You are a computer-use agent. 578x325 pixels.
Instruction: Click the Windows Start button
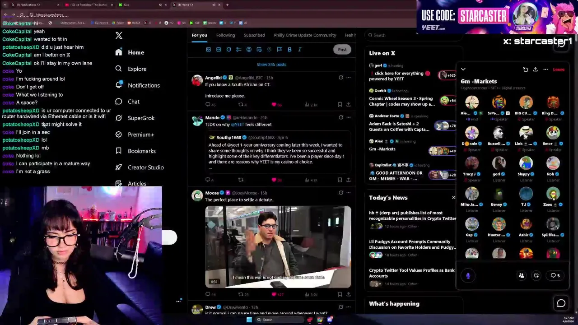click(x=249, y=320)
